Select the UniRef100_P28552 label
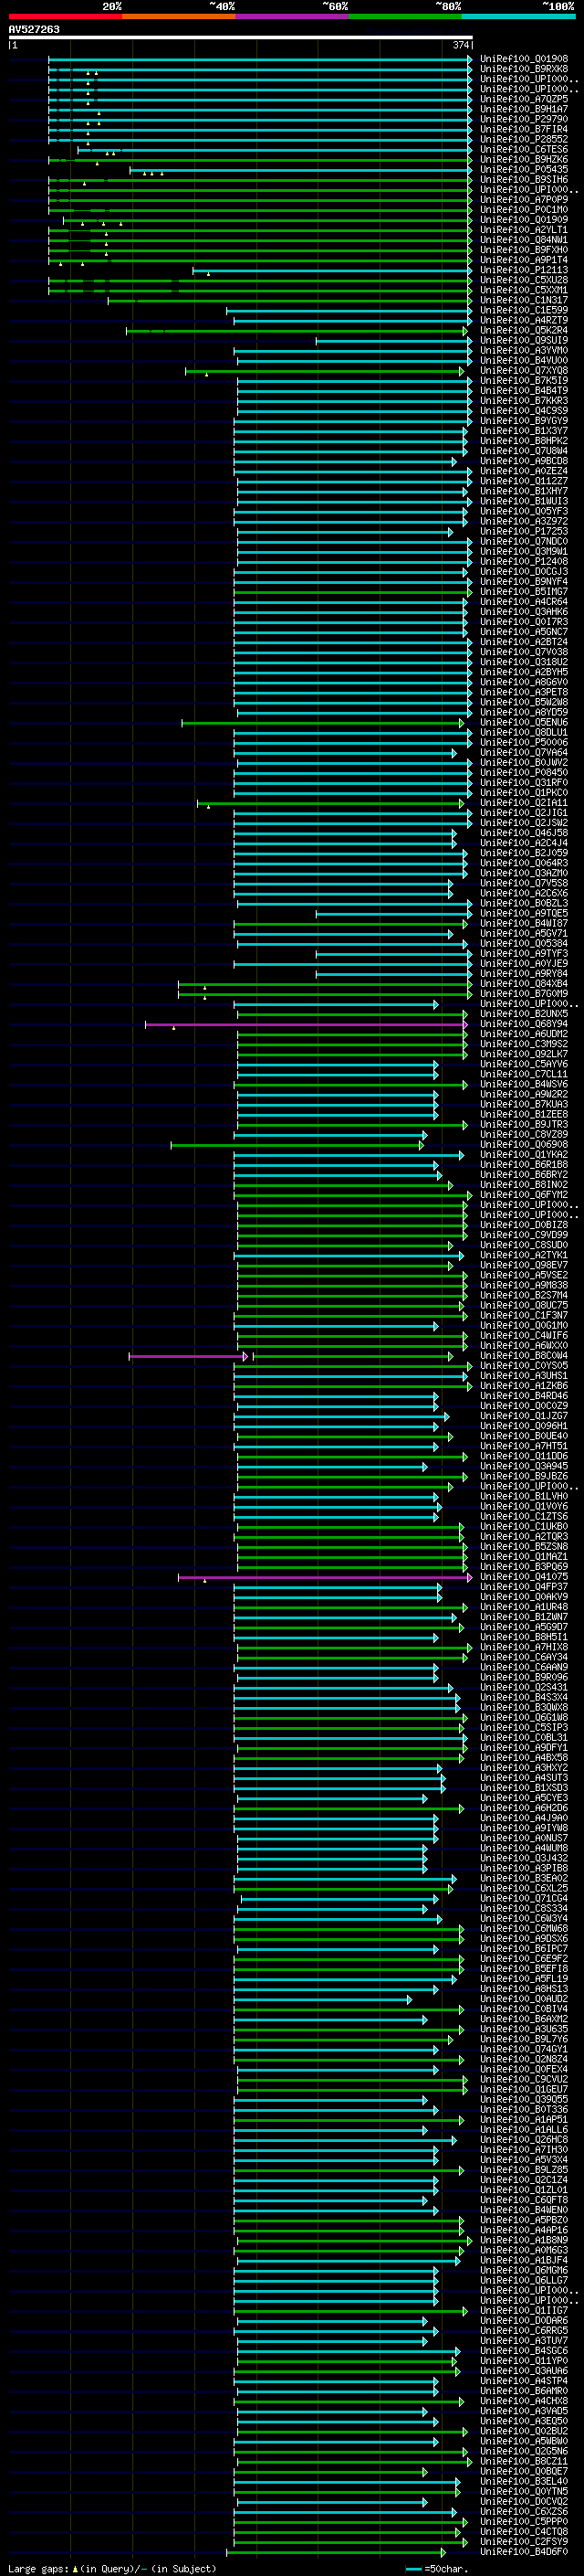 coord(524,139)
